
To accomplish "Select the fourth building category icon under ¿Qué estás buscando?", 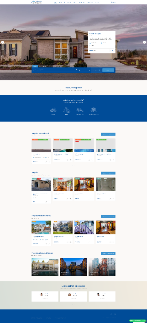I will pos(94,110).
